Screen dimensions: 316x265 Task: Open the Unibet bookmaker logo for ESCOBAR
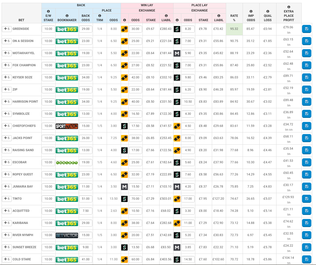[x=67, y=162]
